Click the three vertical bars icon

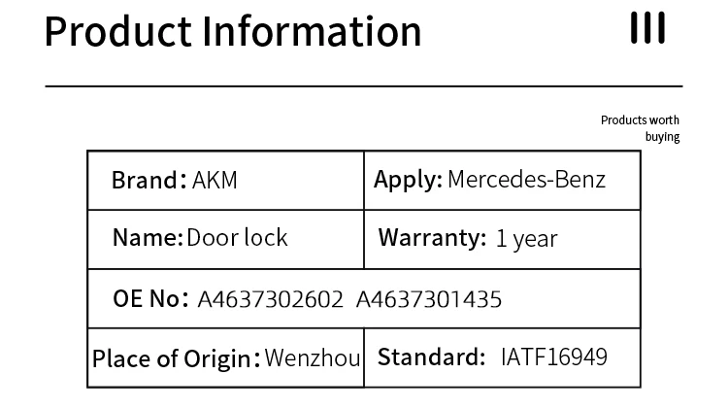point(647,28)
